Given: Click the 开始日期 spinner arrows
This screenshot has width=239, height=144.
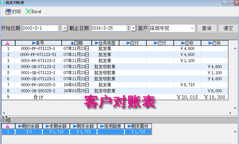Looking at the screenshot, I should (x=60, y=28).
